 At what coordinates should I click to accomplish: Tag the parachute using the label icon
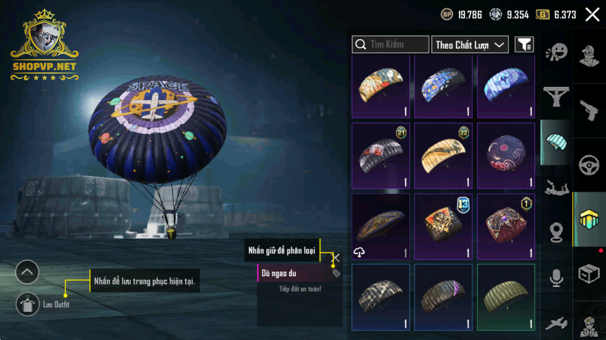(x=336, y=274)
